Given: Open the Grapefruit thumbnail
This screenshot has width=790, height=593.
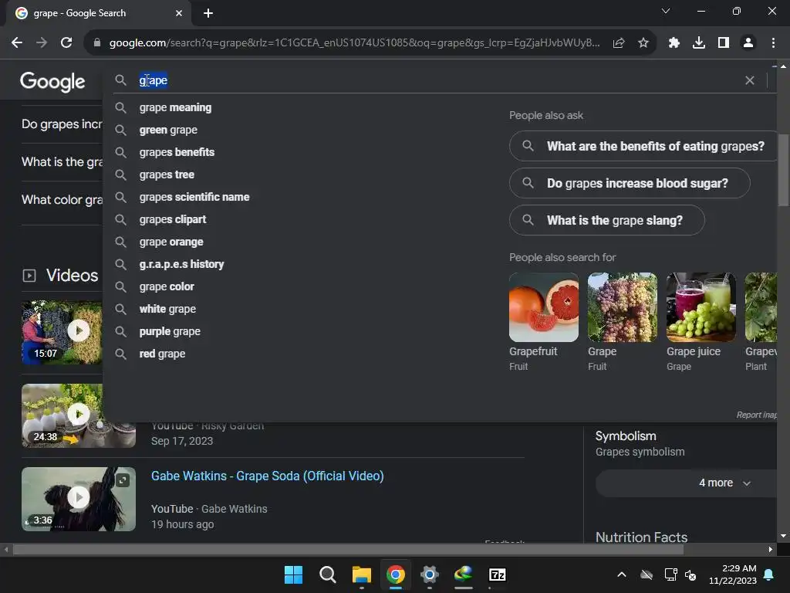Looking at the screenshot, I should [544, 307].
